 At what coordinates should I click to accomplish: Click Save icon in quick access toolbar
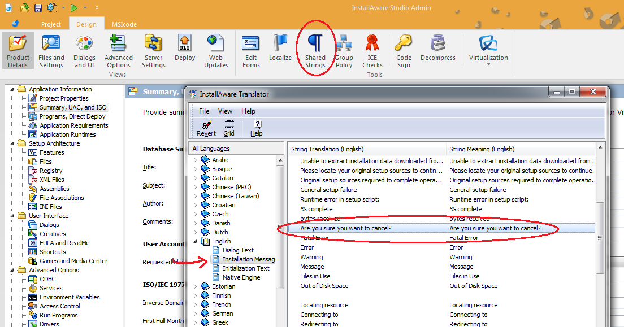tap(38, 7)
